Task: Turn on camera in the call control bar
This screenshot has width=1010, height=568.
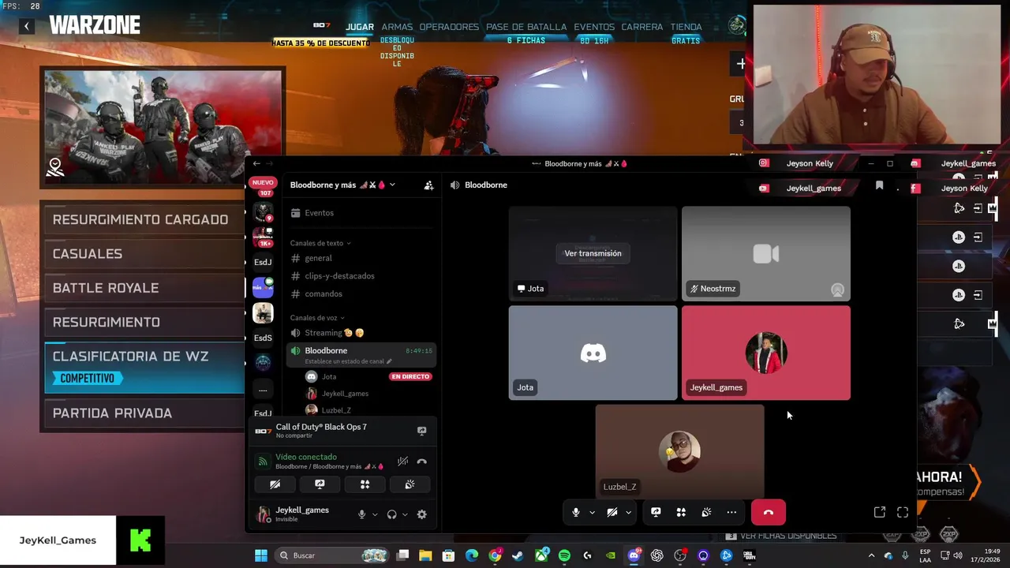Action: [612, 513]
